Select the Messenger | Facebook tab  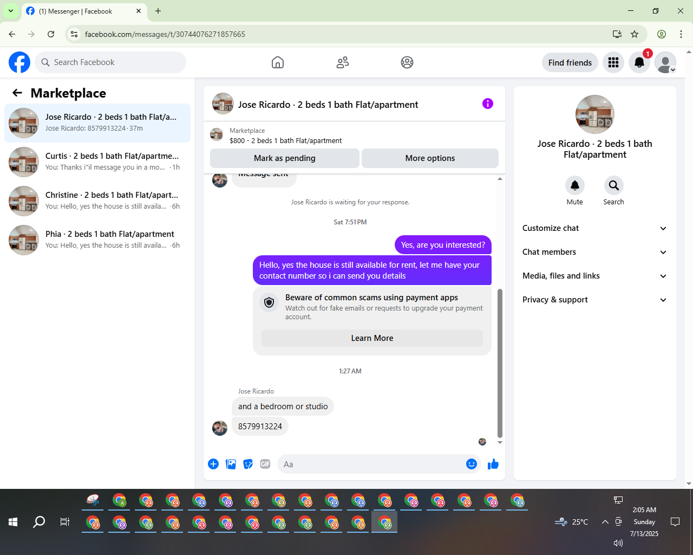point(84,11)
